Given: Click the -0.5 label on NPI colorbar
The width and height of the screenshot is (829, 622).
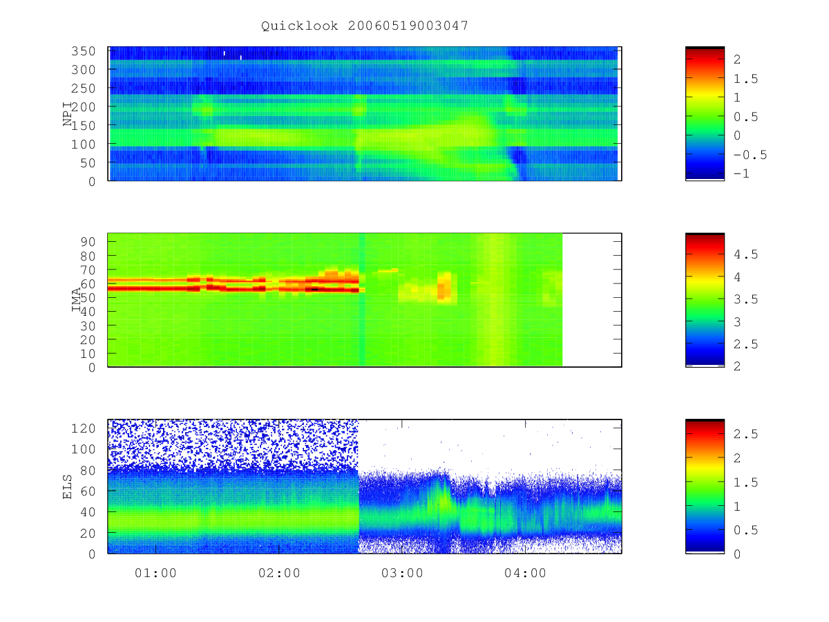Looking at the screenshot, I should 750,155.
